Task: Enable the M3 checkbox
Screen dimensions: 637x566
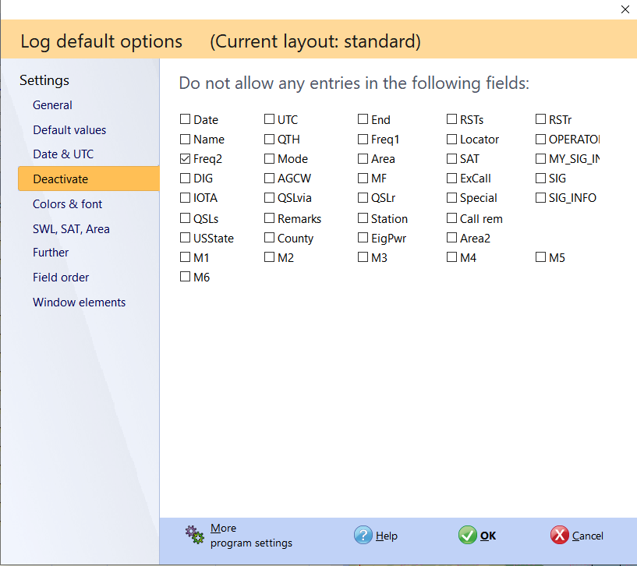Action: click(363, 257)
